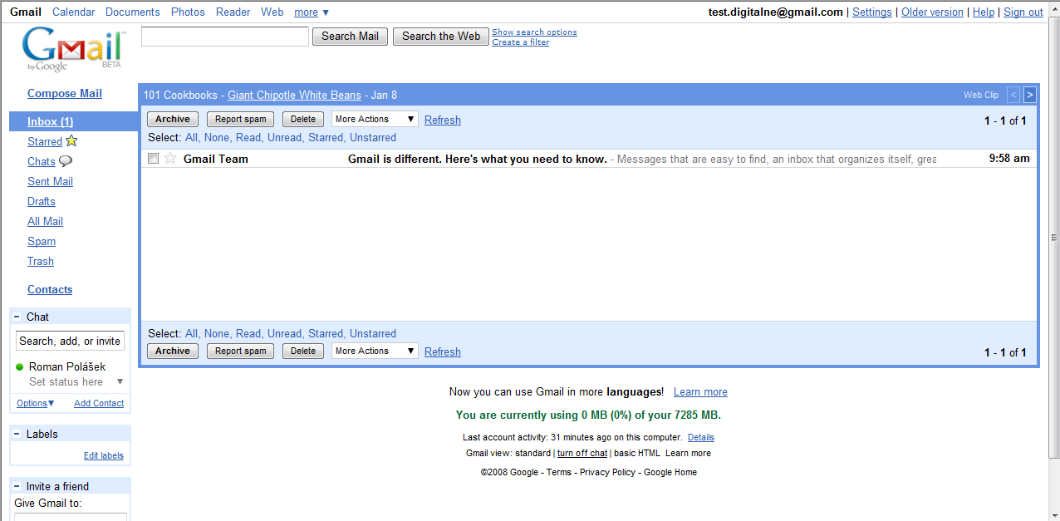Click the Older version link

tap(932, 12)
